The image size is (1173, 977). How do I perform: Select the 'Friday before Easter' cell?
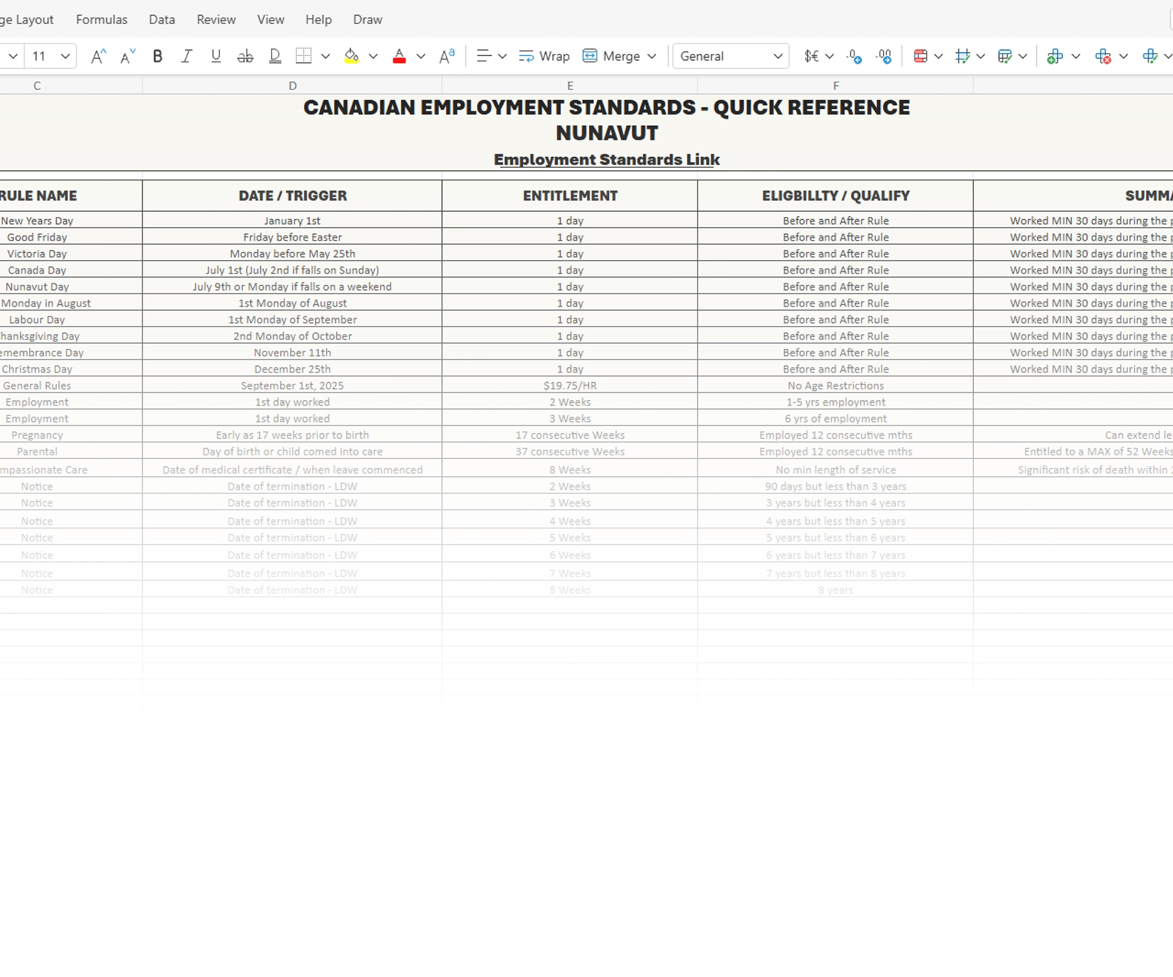pos(292,237)
